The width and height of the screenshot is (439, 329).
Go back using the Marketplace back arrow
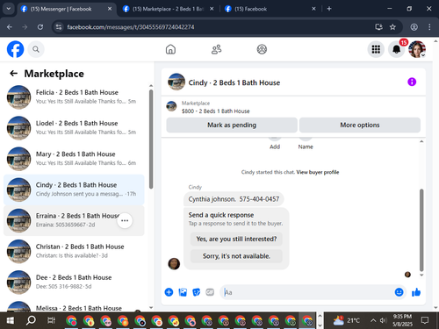pos(13,73)
